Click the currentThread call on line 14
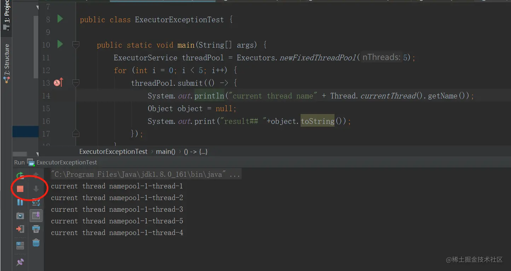Viewport: 511px width, 271px height. click(x=388, y=96)
